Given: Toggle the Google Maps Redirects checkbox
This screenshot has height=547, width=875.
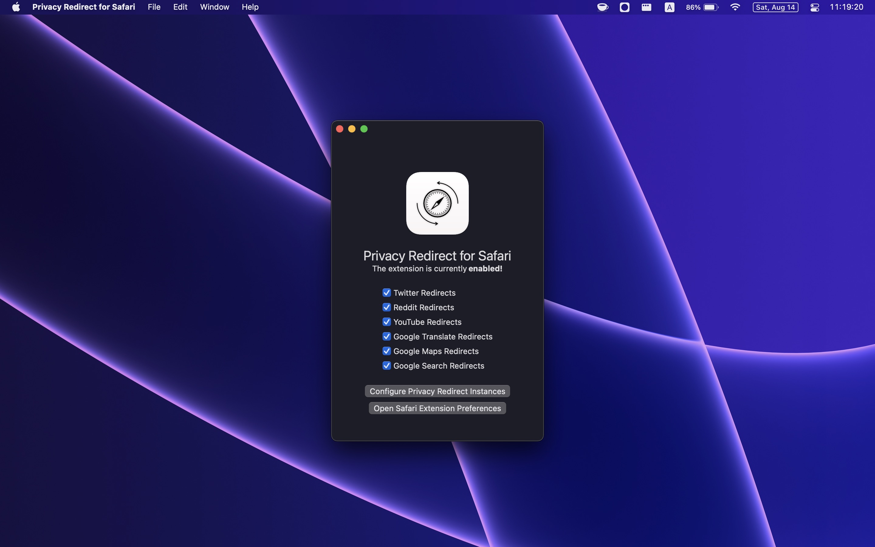Looking at the screenshot, I should [386, 351].
